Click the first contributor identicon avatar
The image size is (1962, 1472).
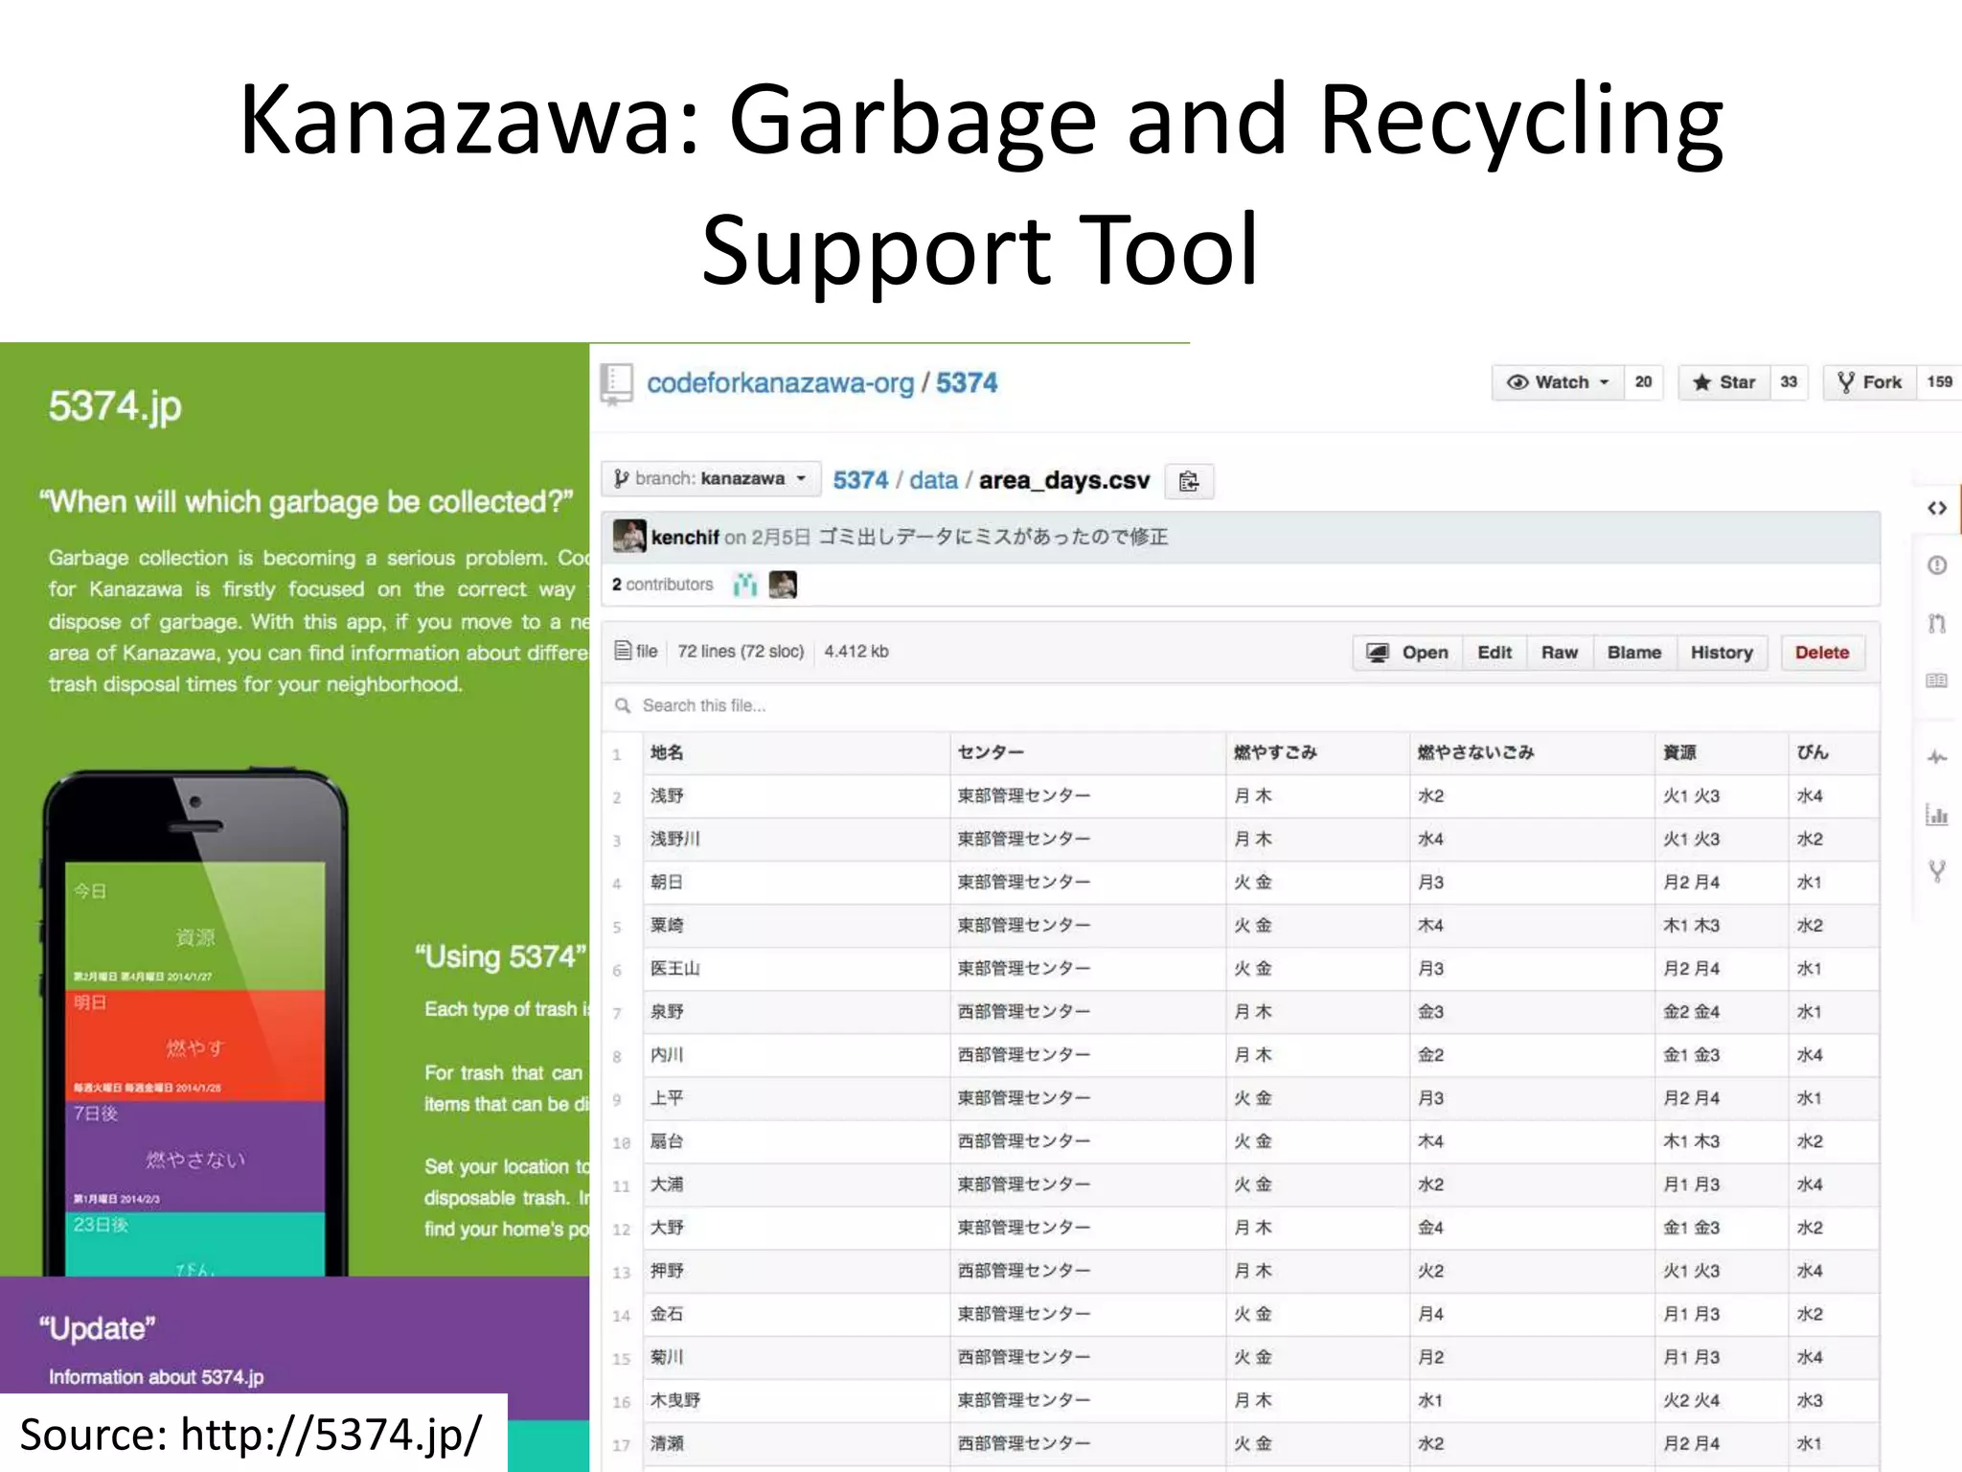[x=745, y=585]
